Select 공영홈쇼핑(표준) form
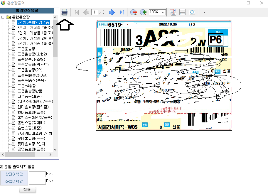268x194 pixels. tap(31, 149)
